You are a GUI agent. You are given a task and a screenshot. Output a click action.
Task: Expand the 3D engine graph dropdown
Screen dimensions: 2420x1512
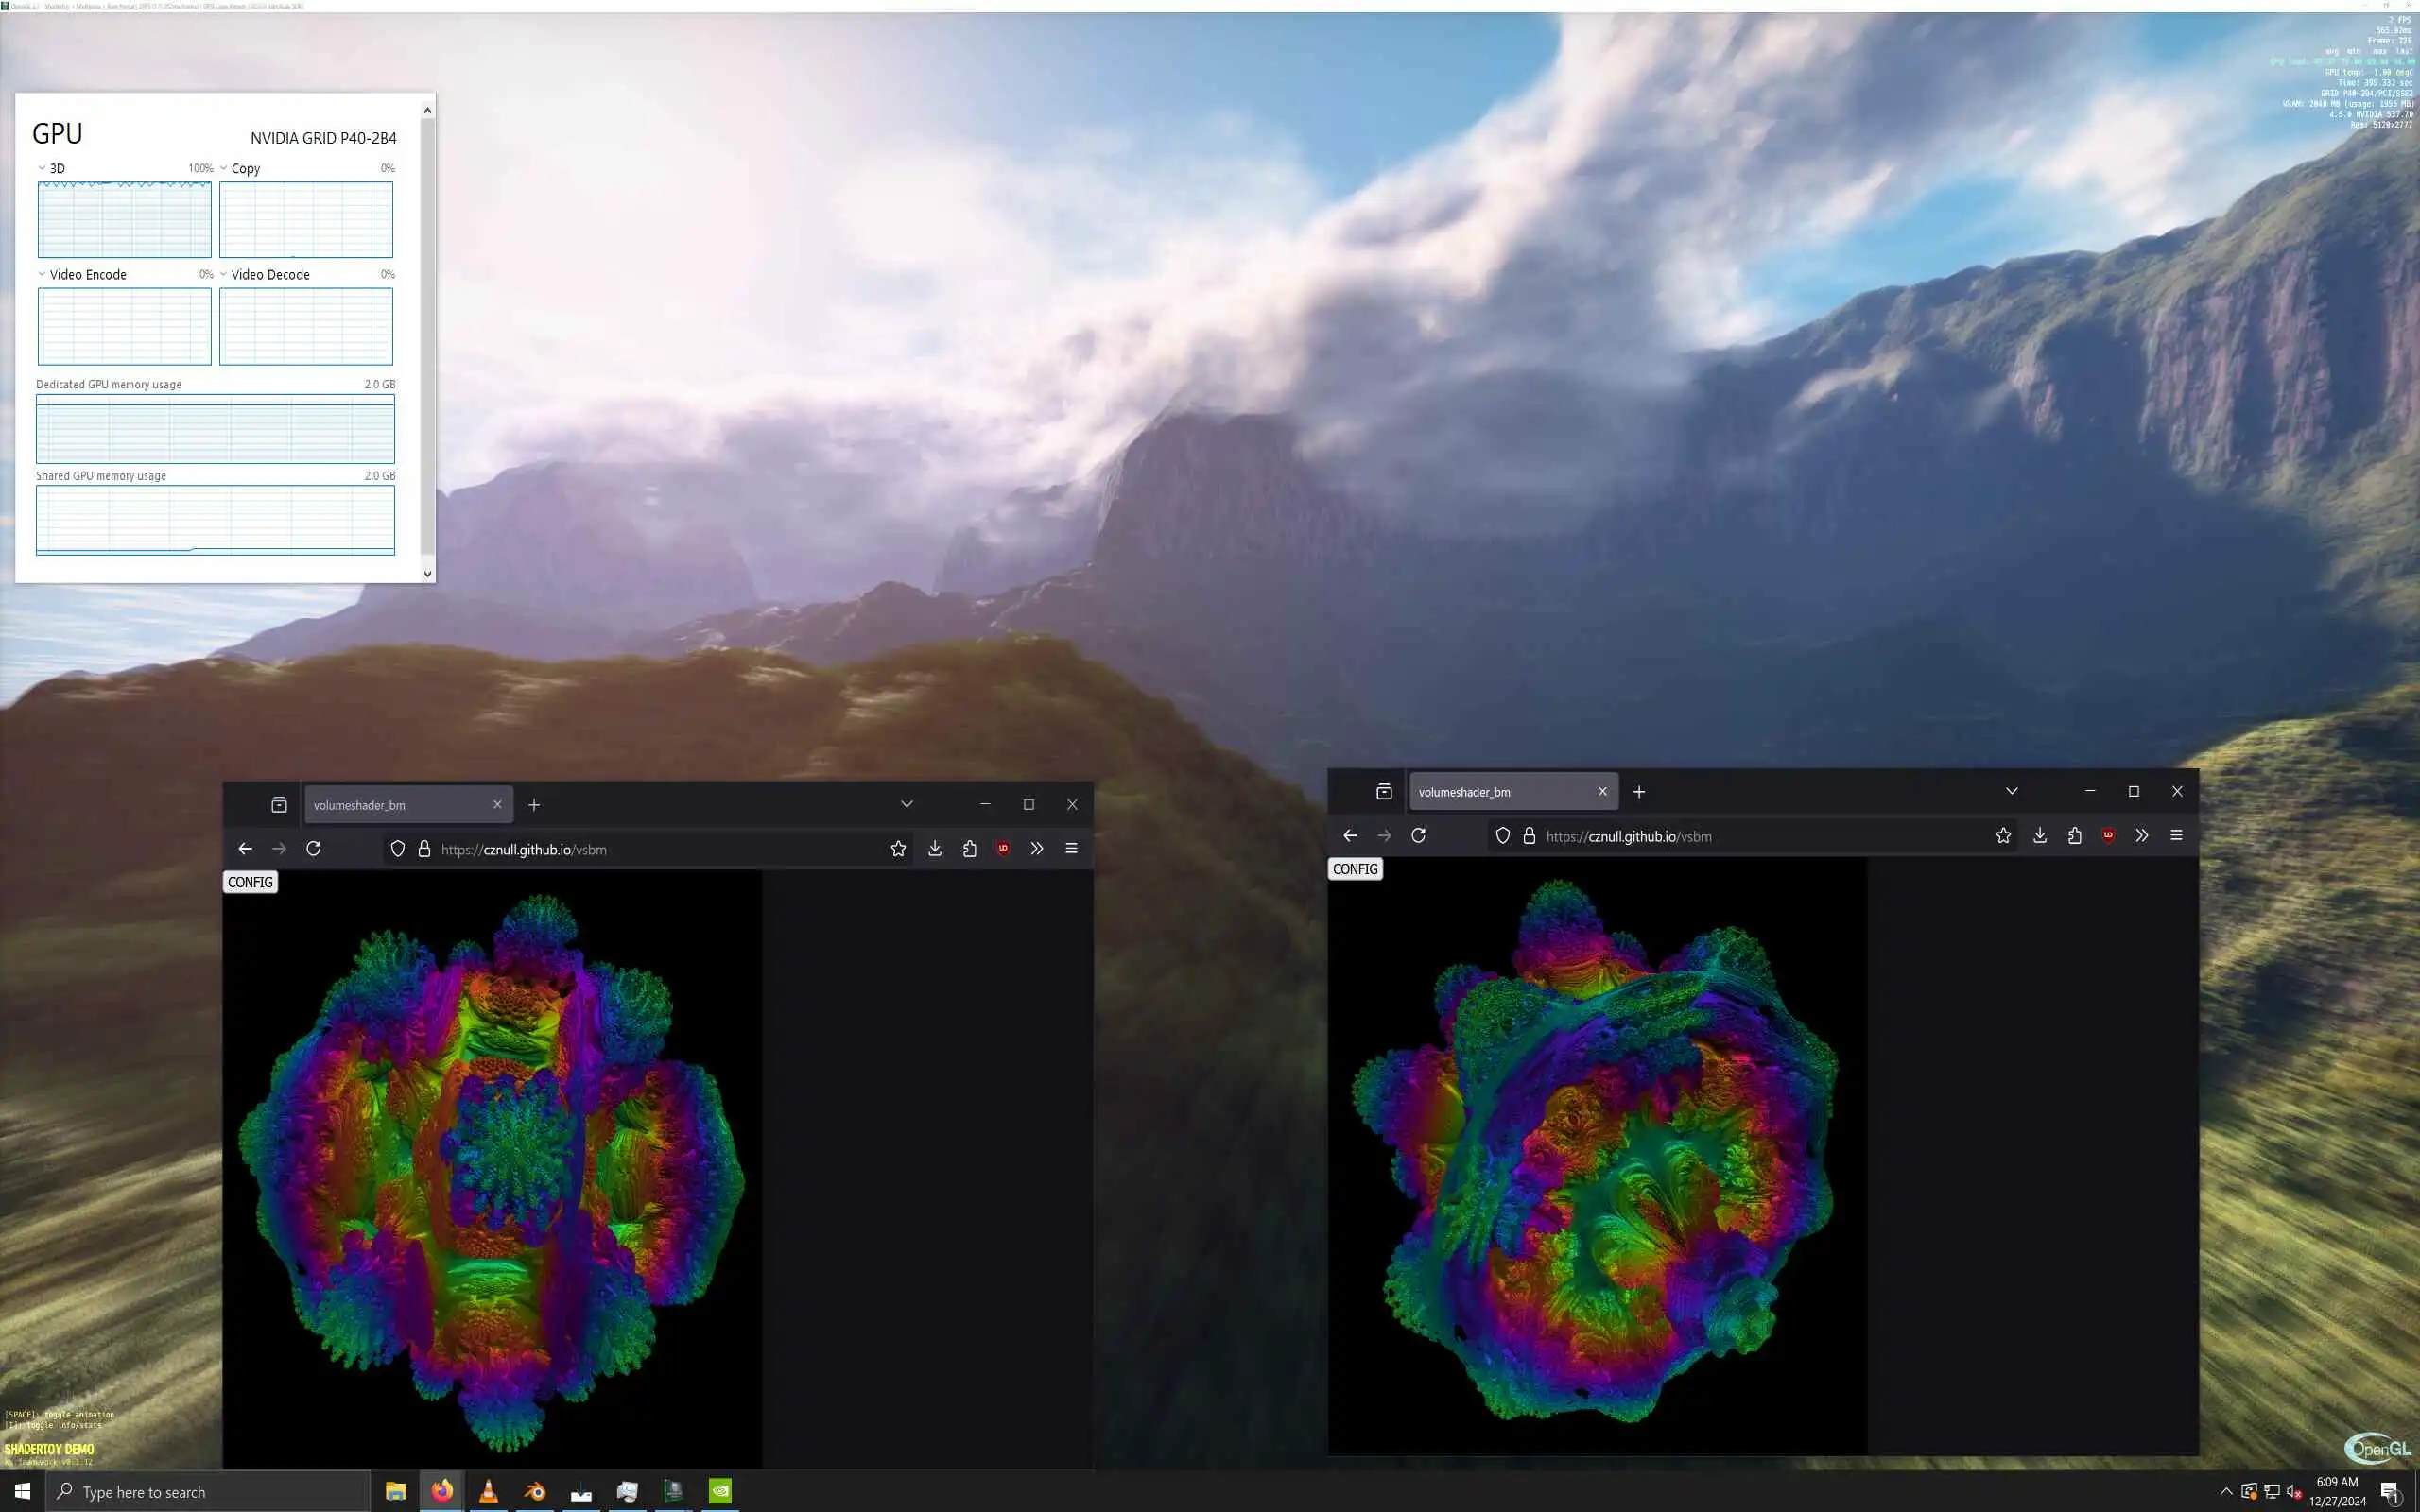42,168
